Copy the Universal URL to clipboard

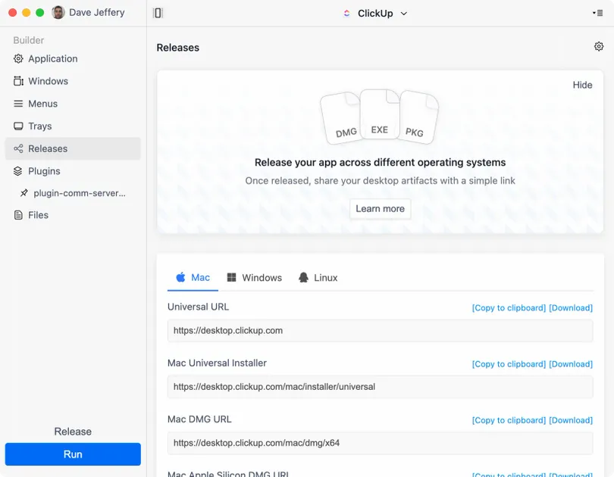509,308
